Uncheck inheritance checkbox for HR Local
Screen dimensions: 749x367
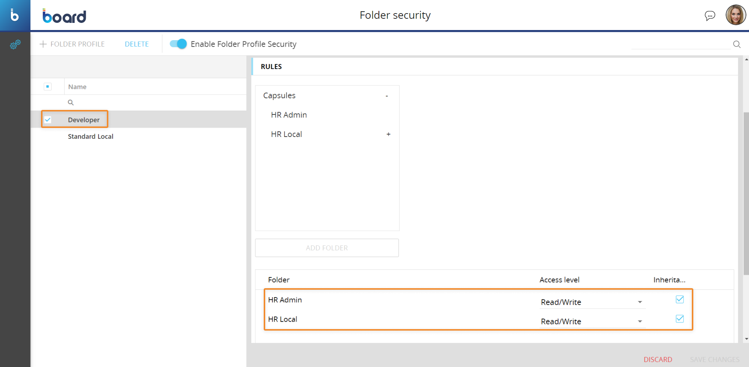click(679, 319)
